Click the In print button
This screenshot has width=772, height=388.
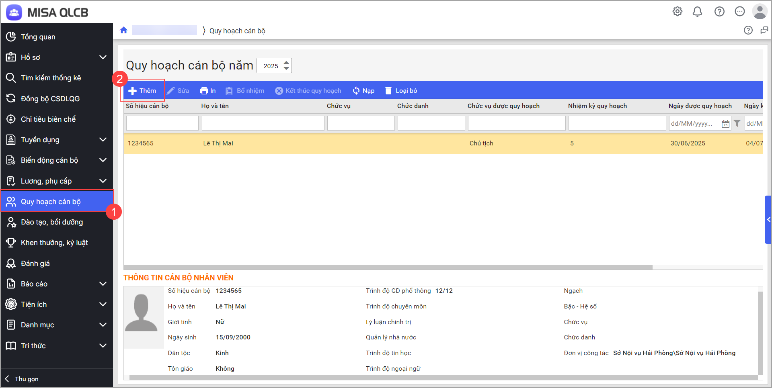coord(208,91)
